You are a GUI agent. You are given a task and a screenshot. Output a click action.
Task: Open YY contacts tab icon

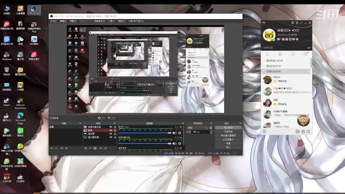coord(280,53)
